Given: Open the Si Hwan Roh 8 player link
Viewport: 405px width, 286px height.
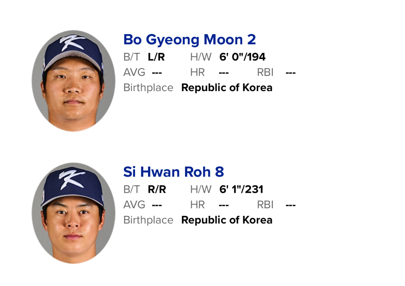Looking at the screenshot, I should (x=174, y=172).
